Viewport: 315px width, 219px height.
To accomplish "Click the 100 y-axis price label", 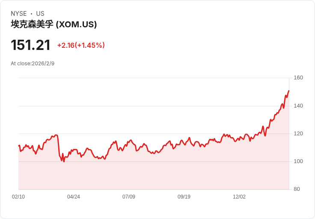I will 298,161.
